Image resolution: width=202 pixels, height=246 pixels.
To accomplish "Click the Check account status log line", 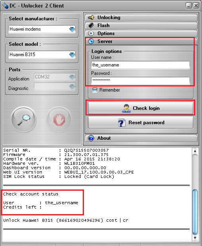I will click(x=31, y=194).
